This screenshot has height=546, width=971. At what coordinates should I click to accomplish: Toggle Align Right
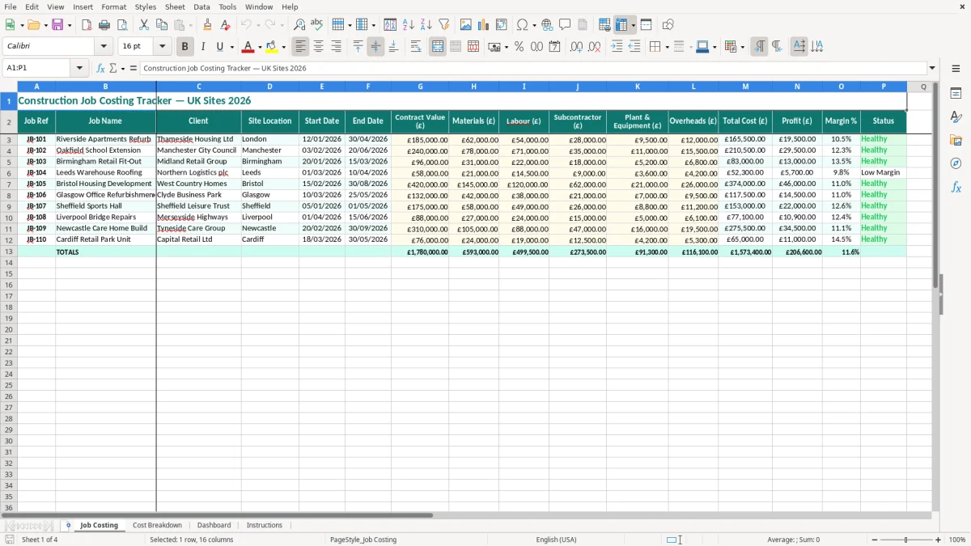[x=336, y=47]
